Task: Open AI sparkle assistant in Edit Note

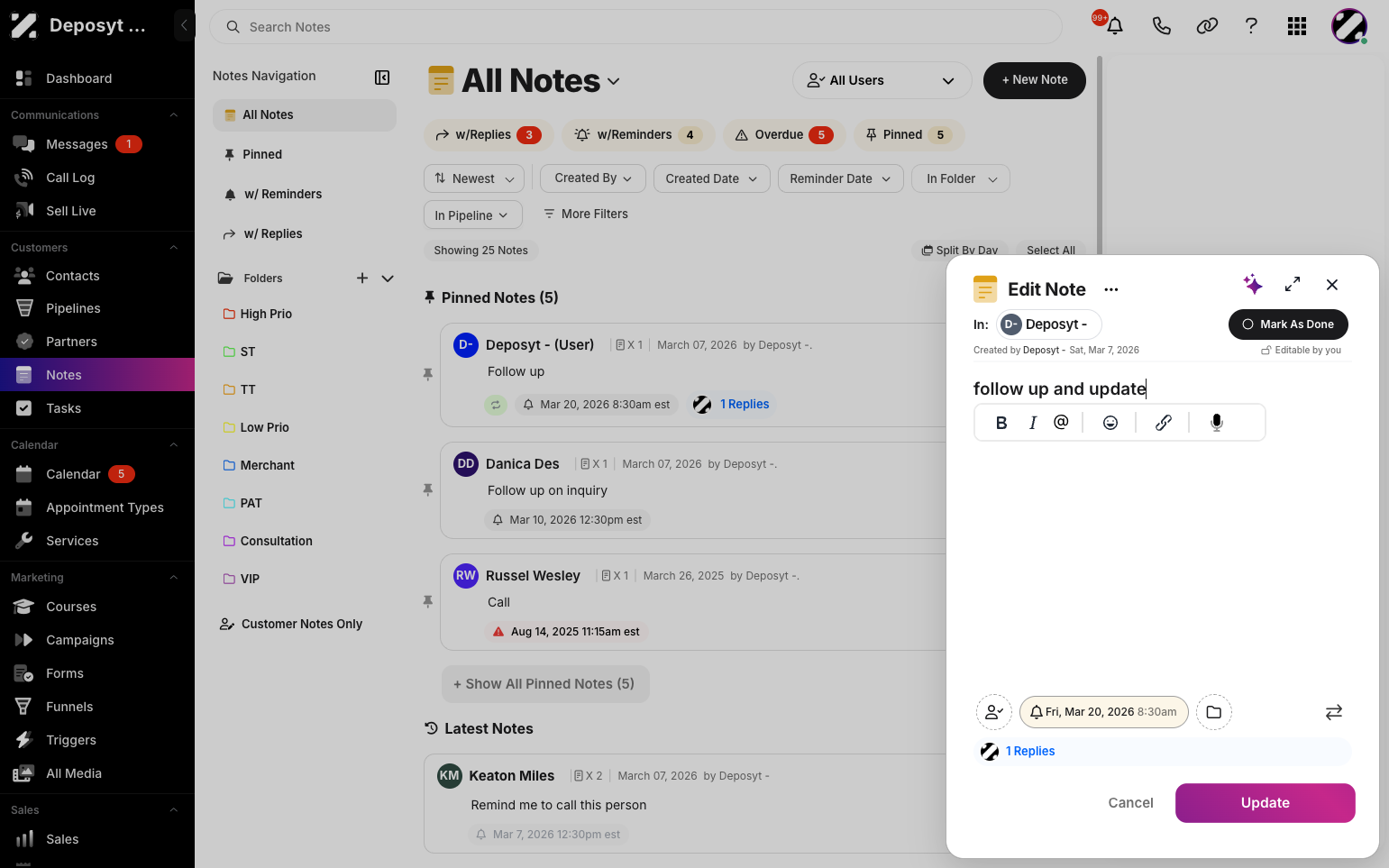Action: click(x=1253, y=285)
